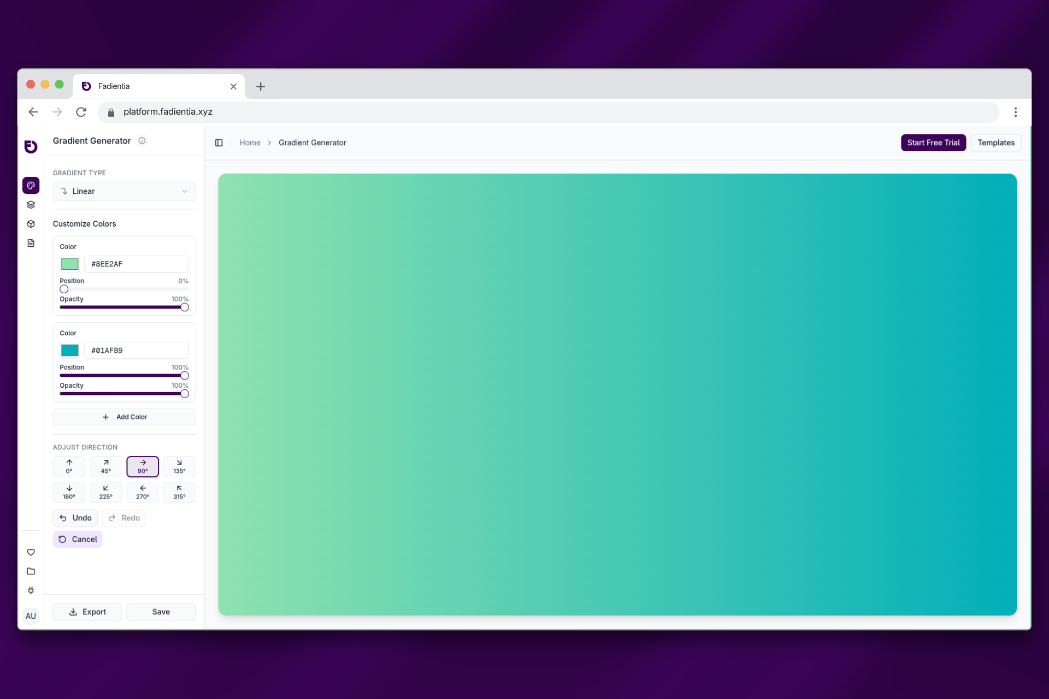Click the AU account avatar
Viewport: 1049px width, 699px height.
click(31, 616)
